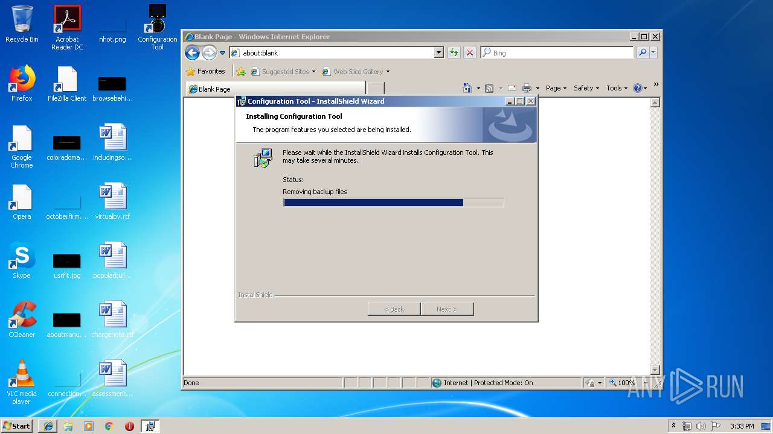Expand the search provider dropdown arrow
This screenshot has width=773, height=434.
[653, 53]
